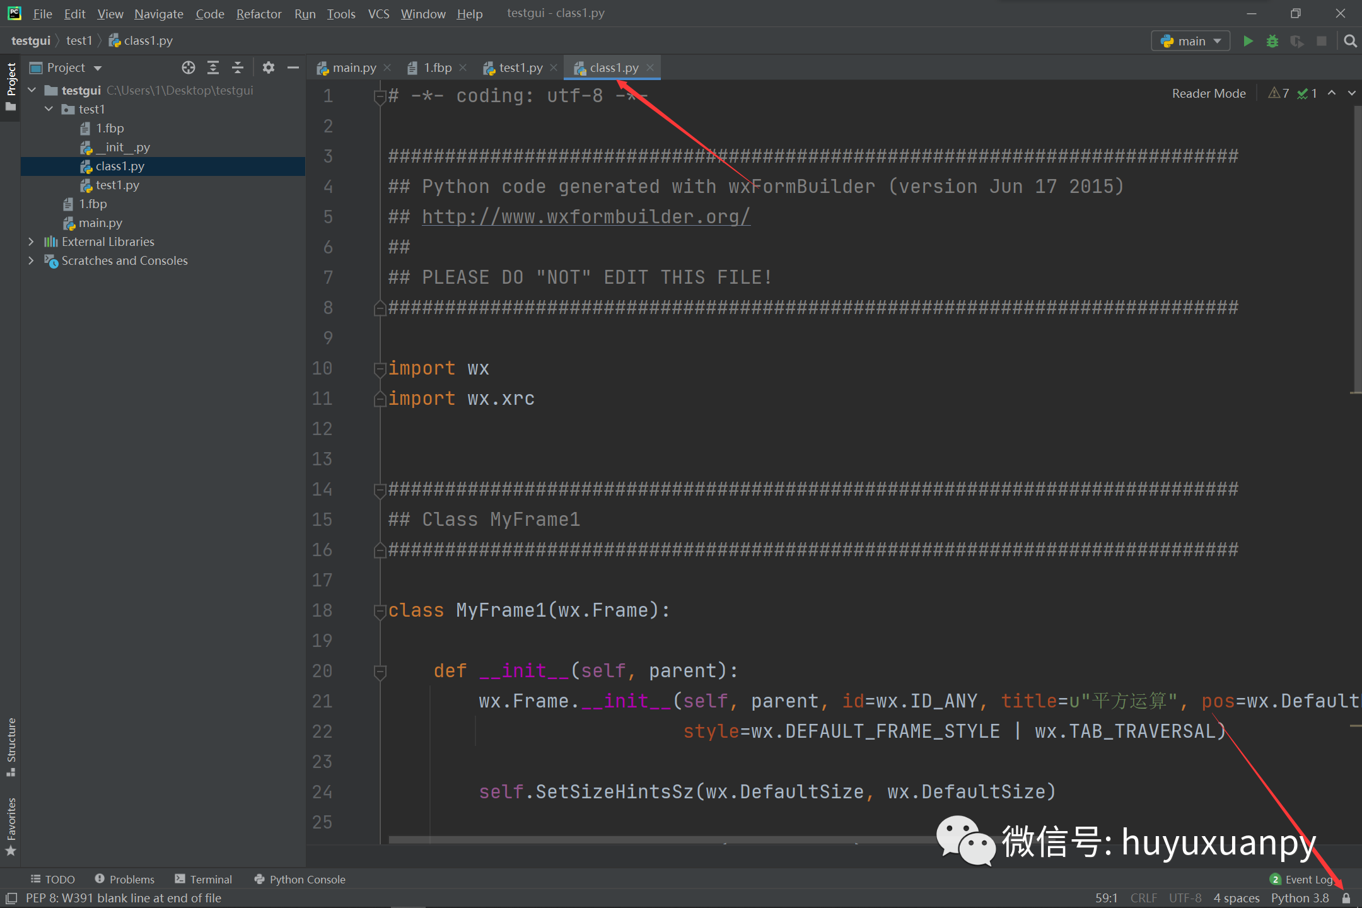Viewport: 1362px width, 908px height.
Task: Run the main configuration
Action: pos(1248,40)
